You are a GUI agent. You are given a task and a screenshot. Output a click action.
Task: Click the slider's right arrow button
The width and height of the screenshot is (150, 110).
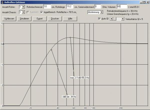tap(122, 19)
